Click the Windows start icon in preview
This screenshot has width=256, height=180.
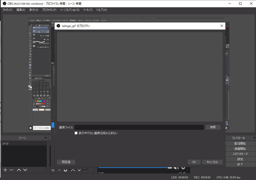tap(30, 128)
